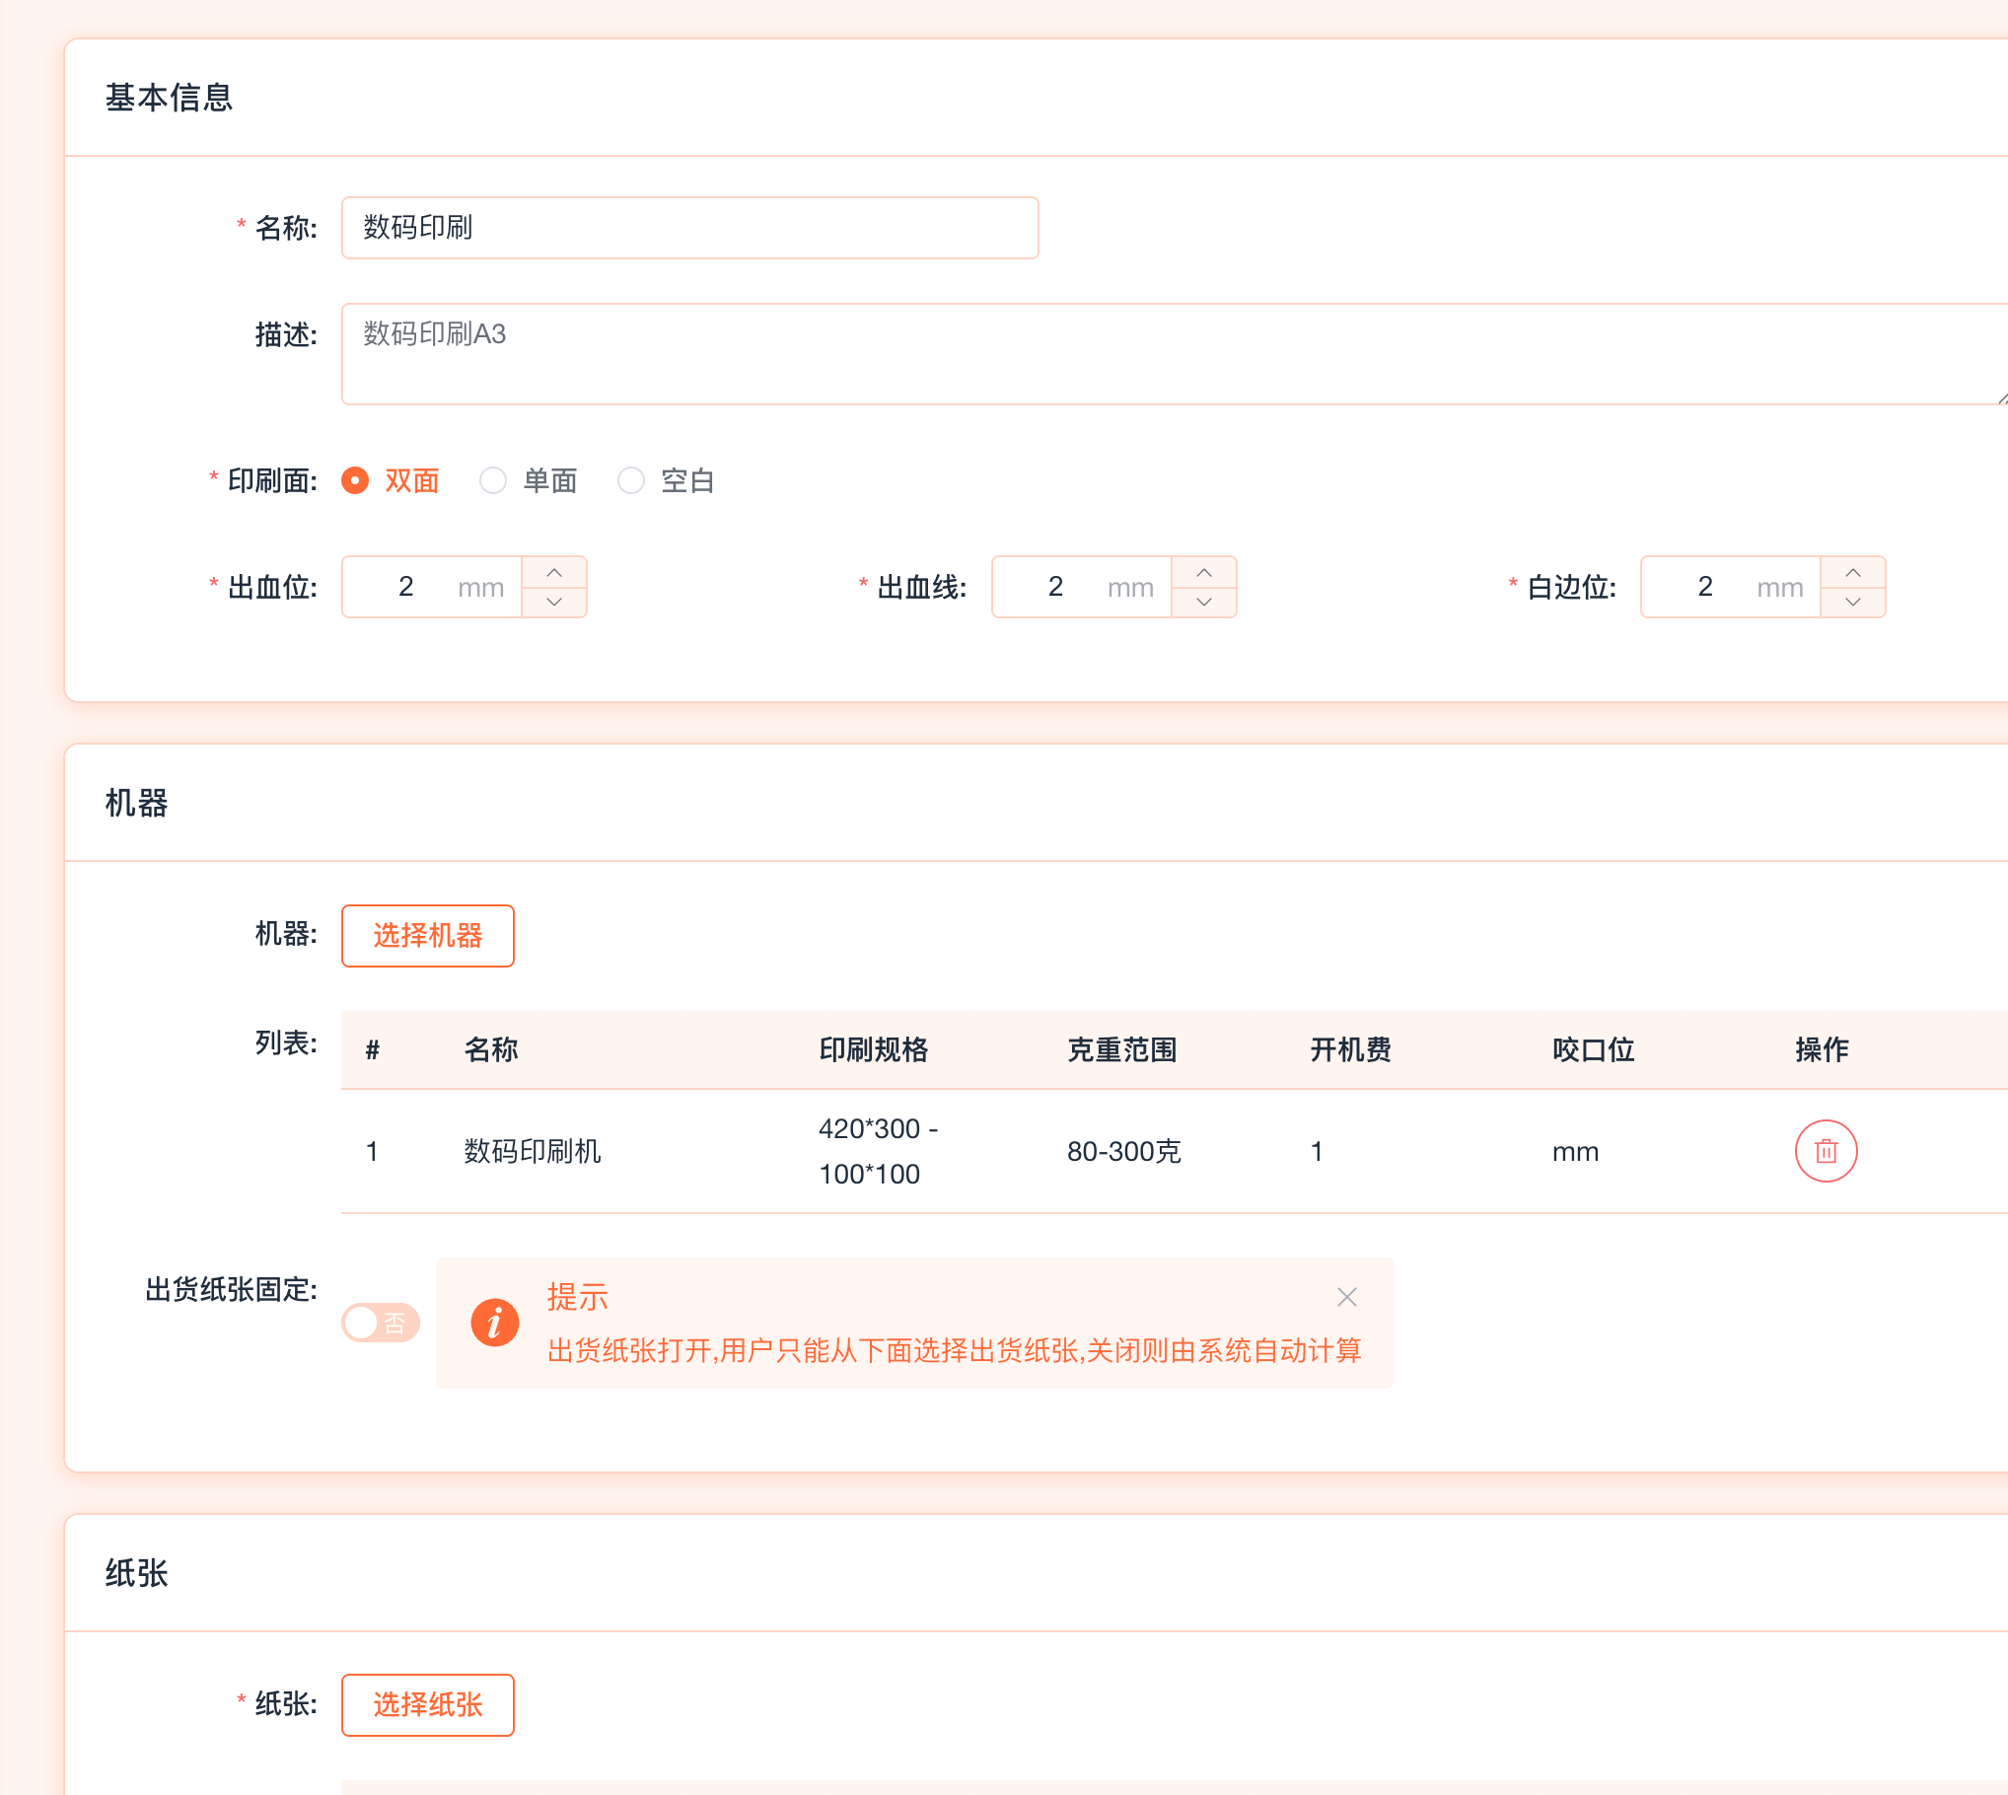This screenshot has width=2008, height=1795.
Task: Increase 出血位 value with up arrow
Action: pos(554,573)
